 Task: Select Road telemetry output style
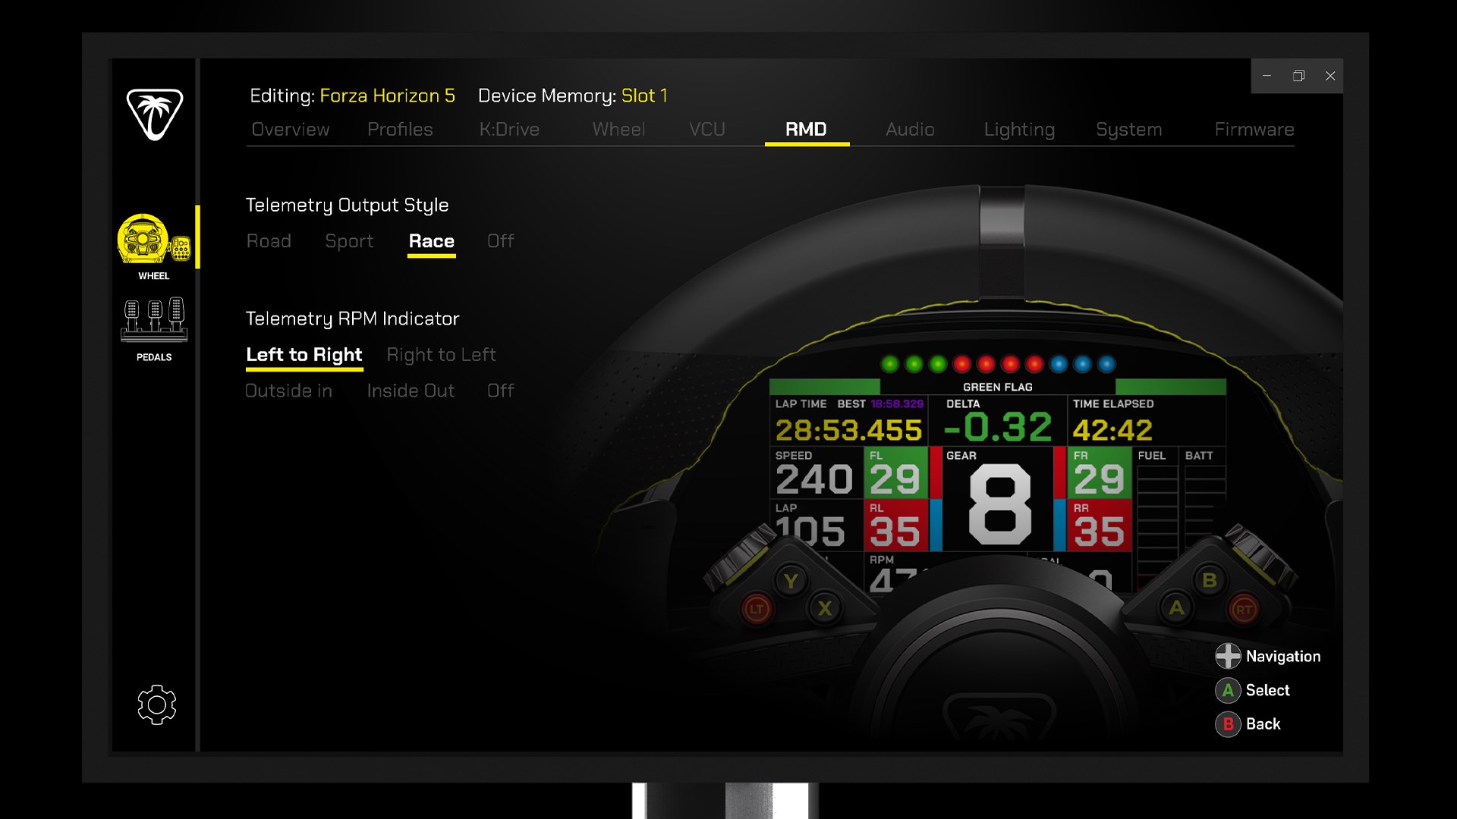click(x=269, y=241)
